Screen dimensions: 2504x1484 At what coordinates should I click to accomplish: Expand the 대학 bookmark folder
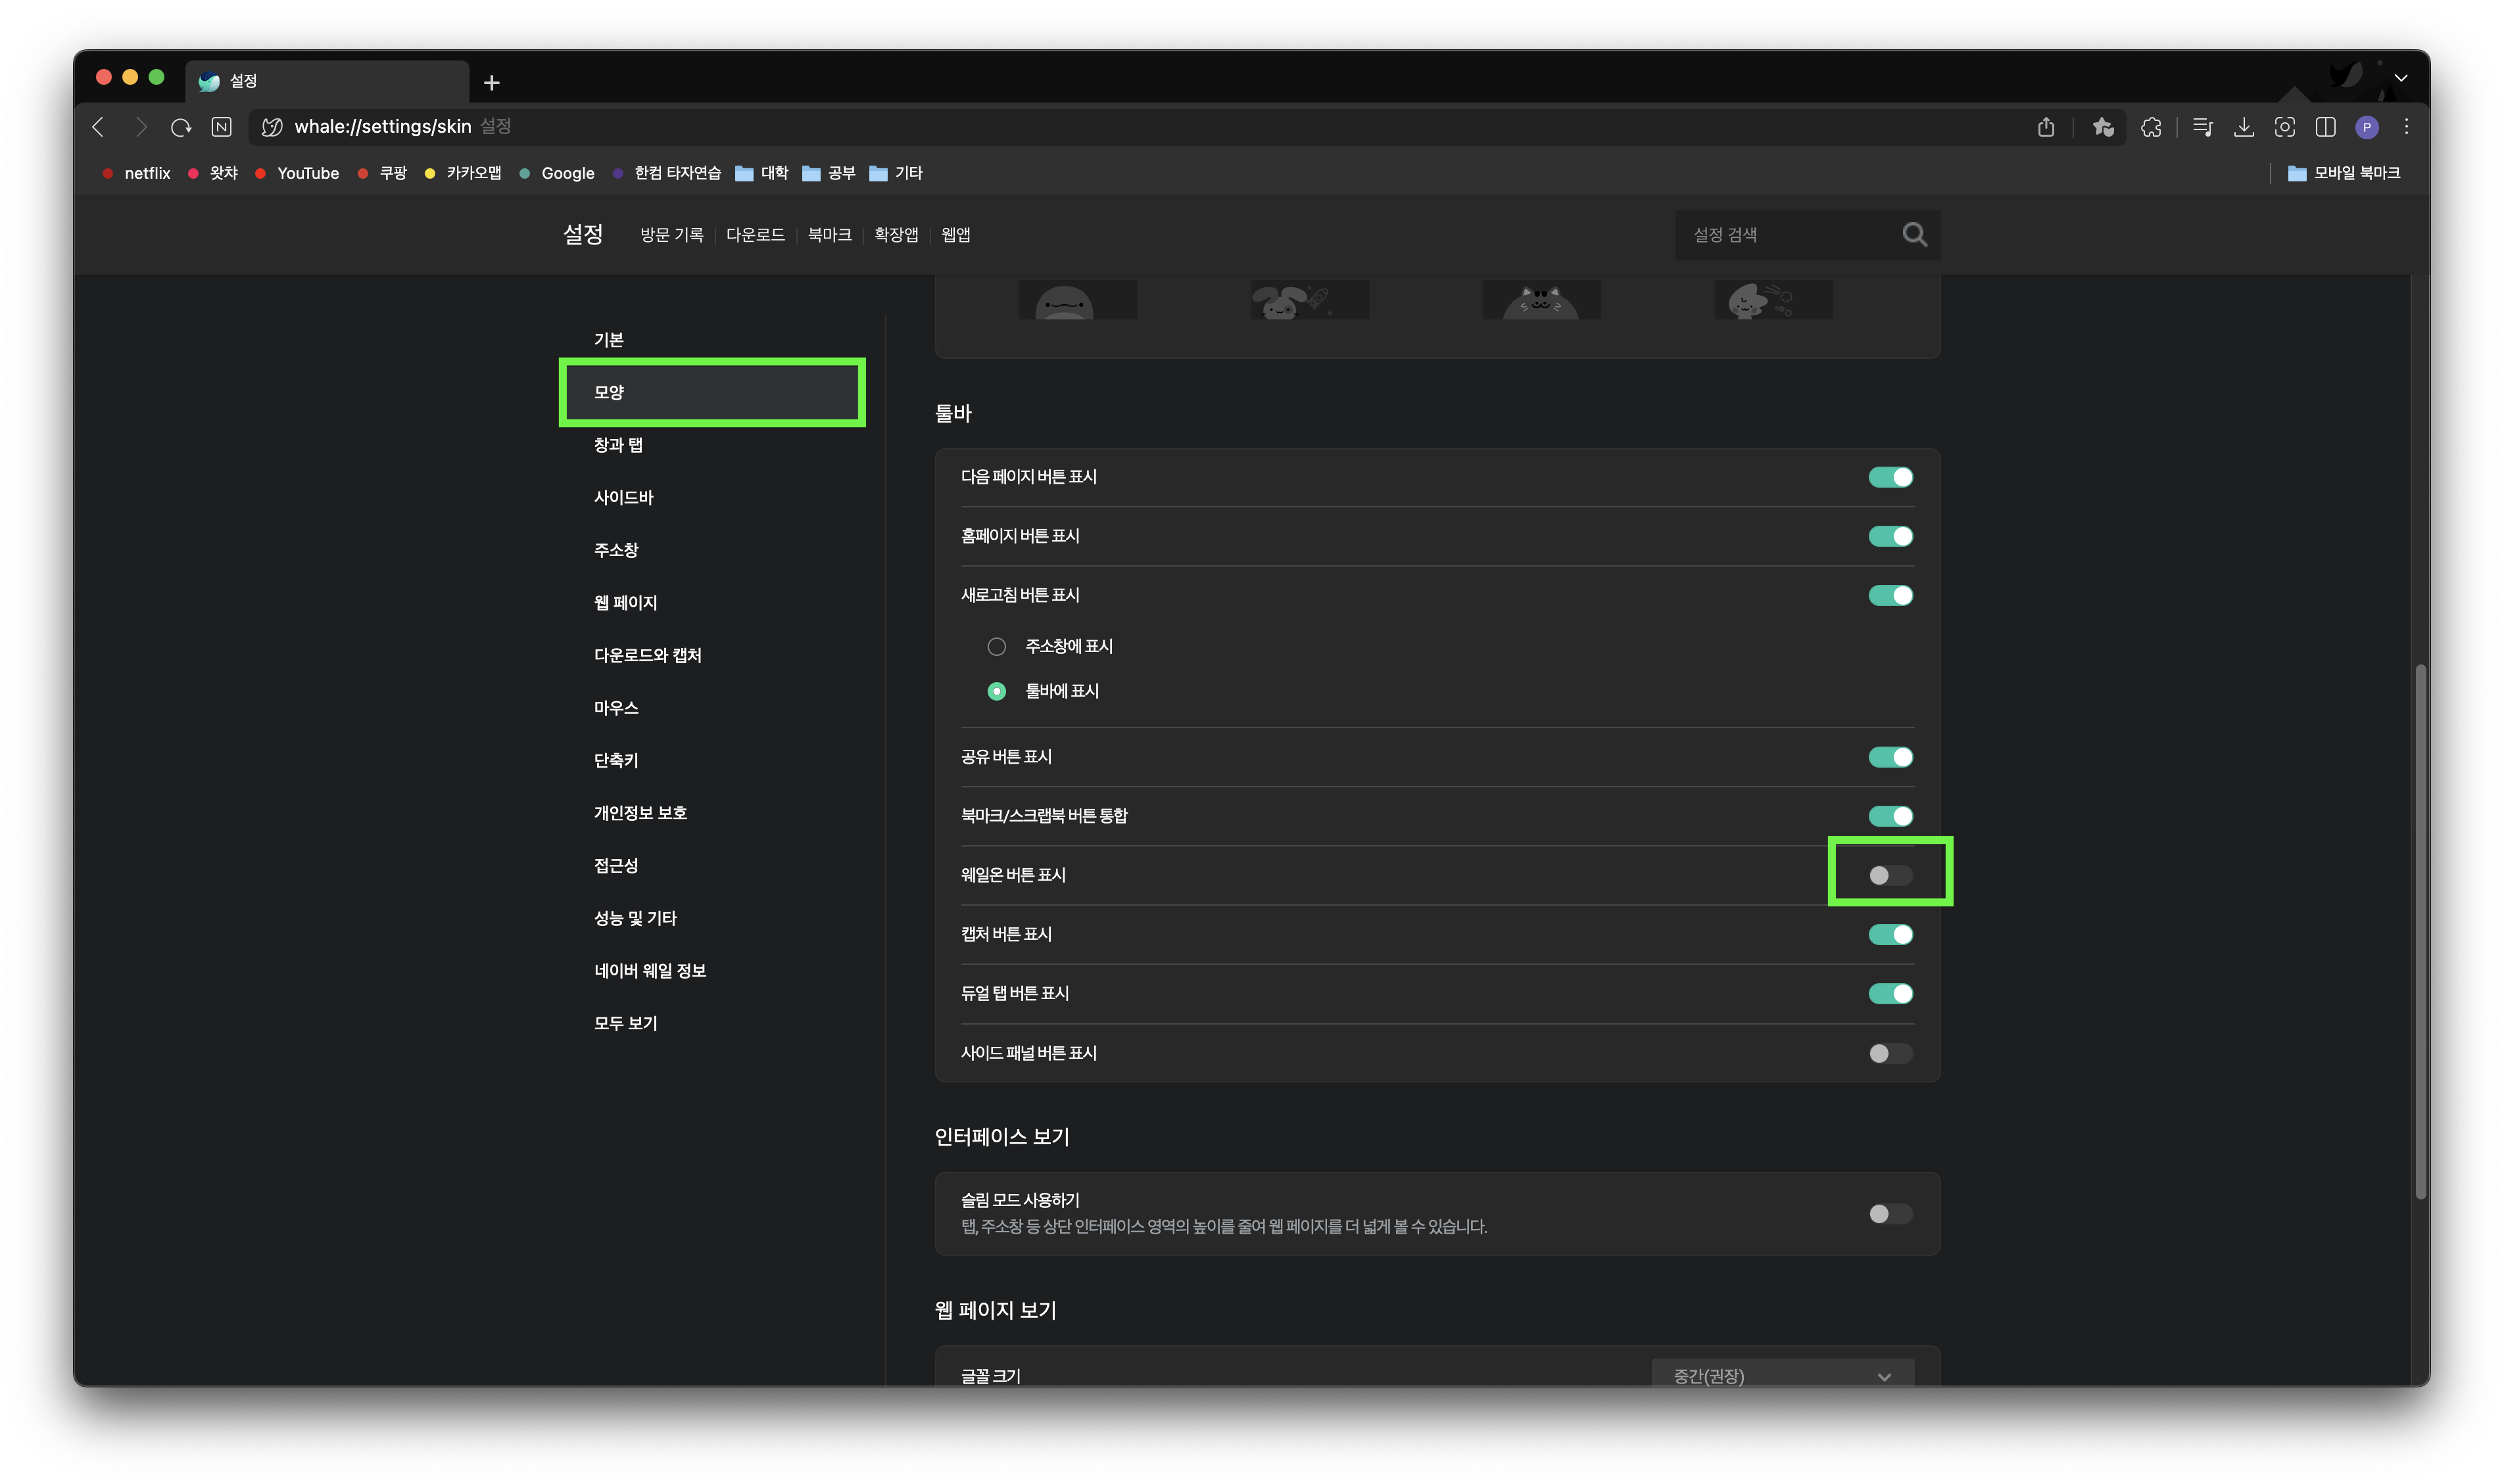coord(761,173)
